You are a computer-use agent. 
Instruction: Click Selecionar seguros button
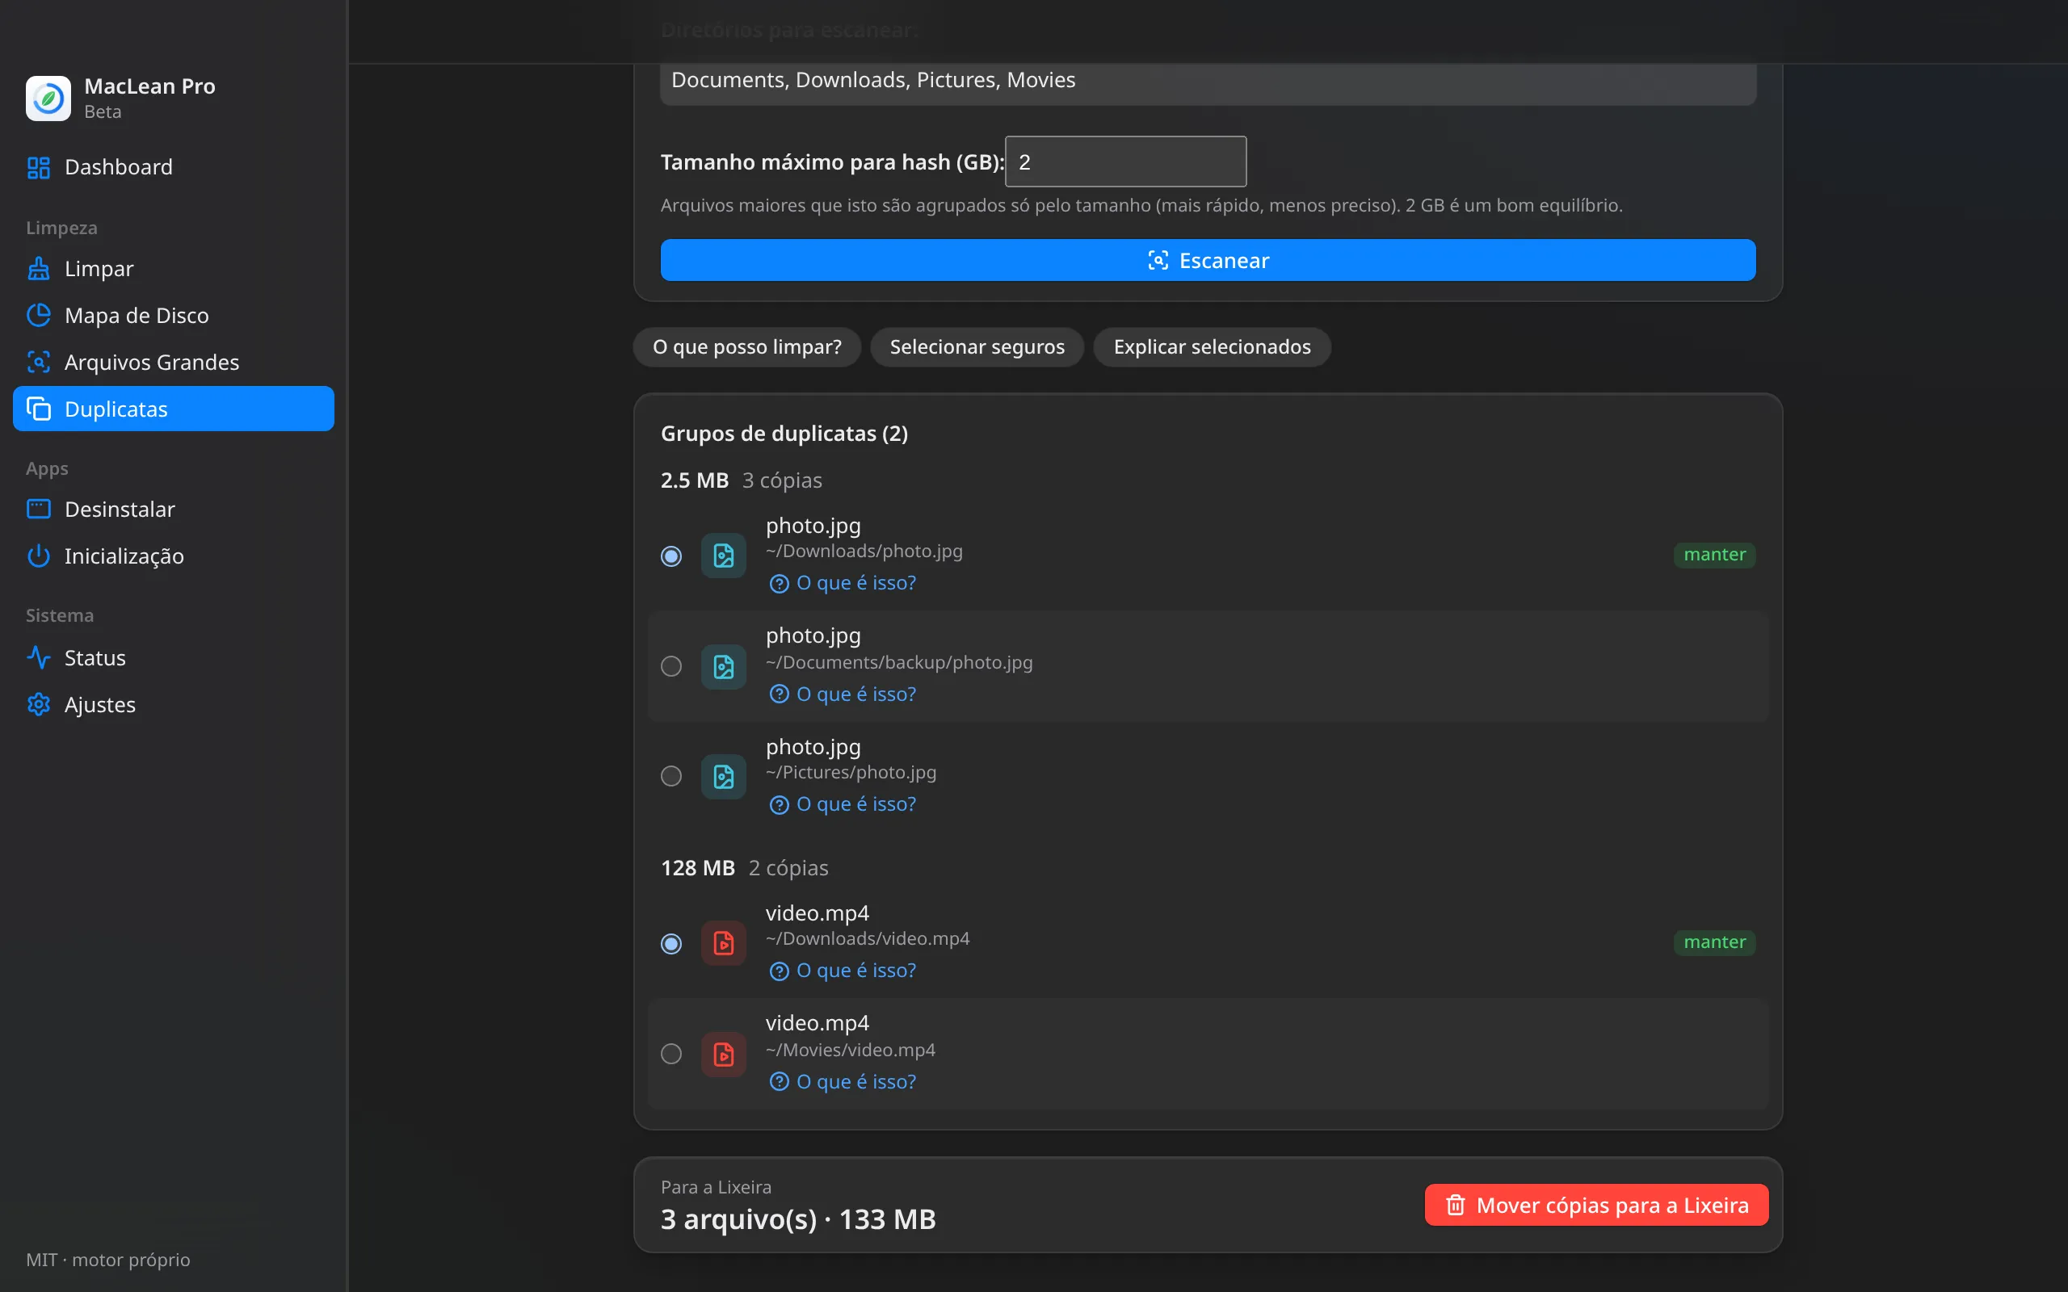tap(977, 347)
